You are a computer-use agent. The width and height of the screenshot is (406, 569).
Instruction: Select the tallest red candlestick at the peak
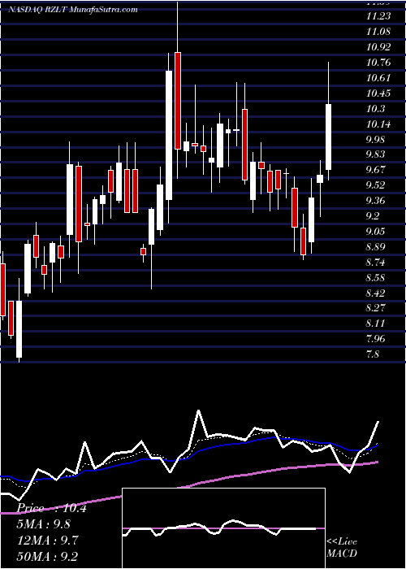point(178,101)
